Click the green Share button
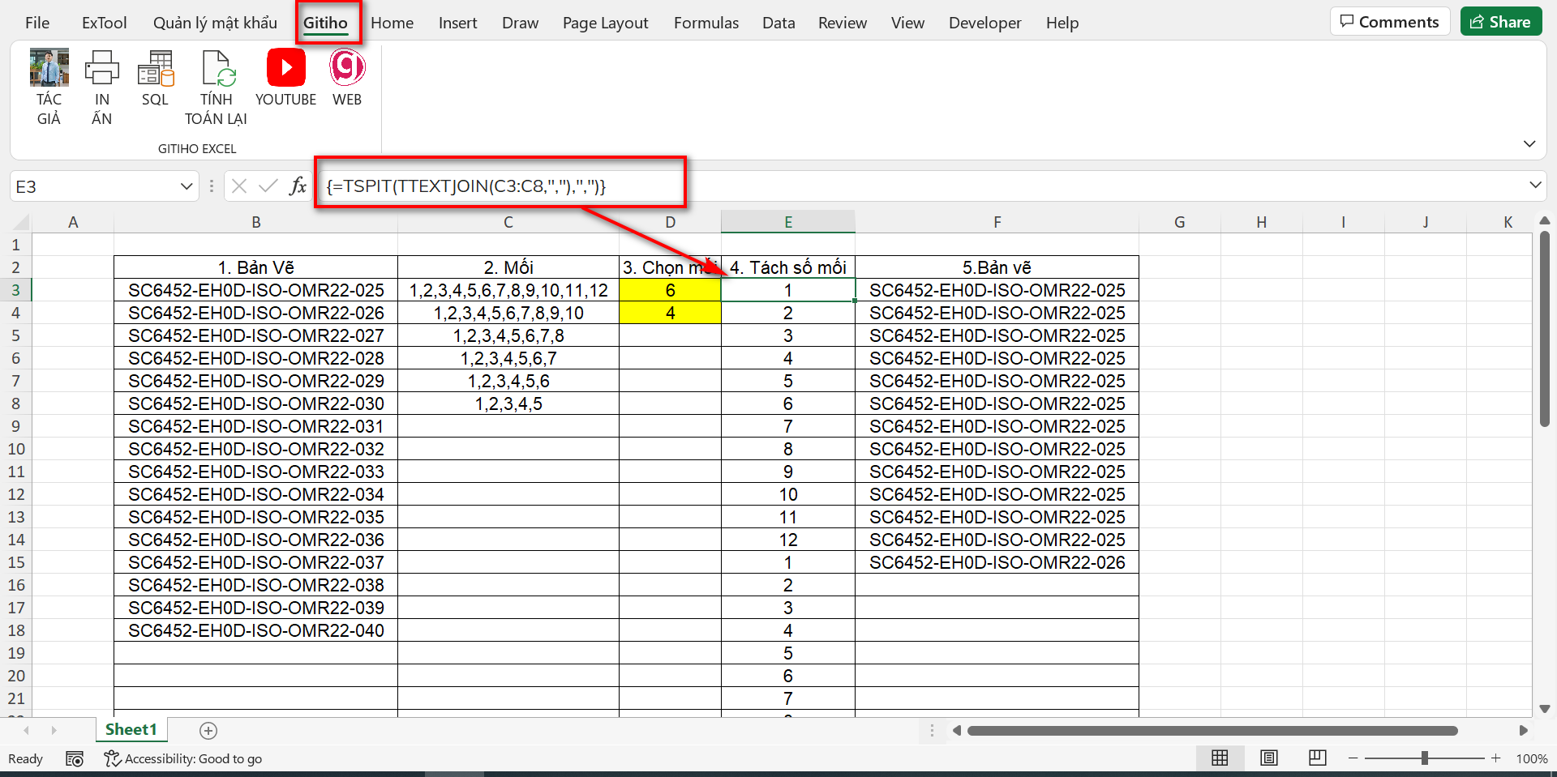Viewport: 1557px width, 777px height. (1501, 22)
